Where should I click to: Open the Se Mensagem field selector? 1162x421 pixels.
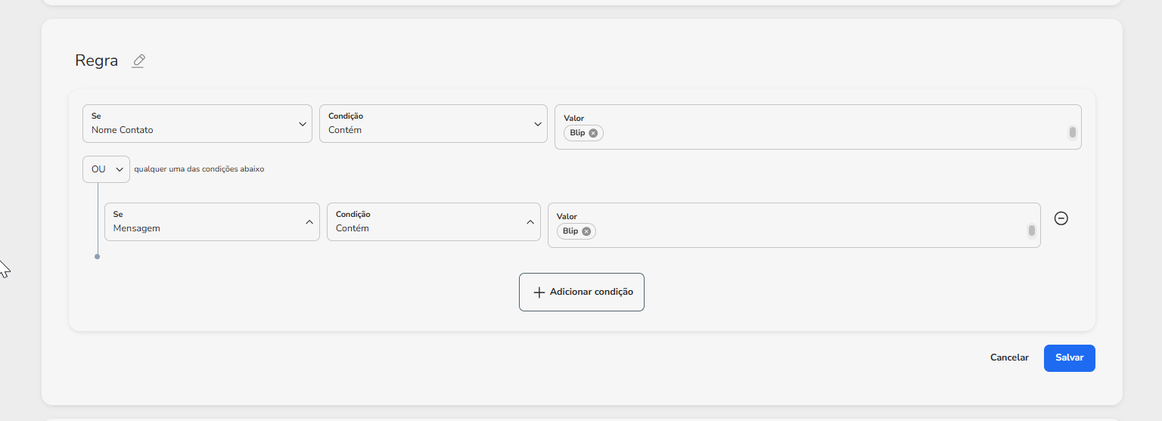[x=212, y=221]
